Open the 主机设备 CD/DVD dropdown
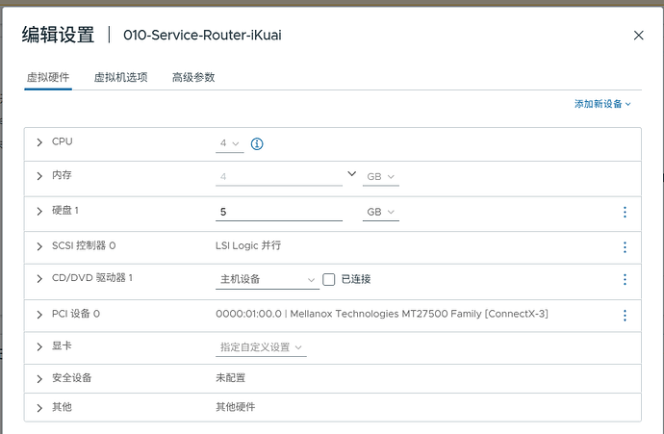664x434 pixels. [268, 279]
